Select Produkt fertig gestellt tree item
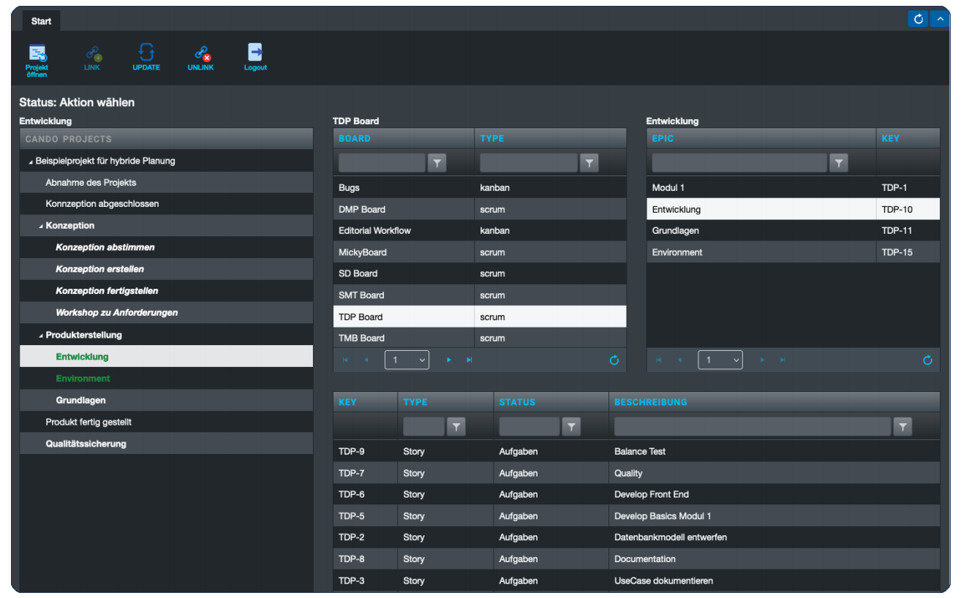 pyautogui.click(x=167, y=423)
